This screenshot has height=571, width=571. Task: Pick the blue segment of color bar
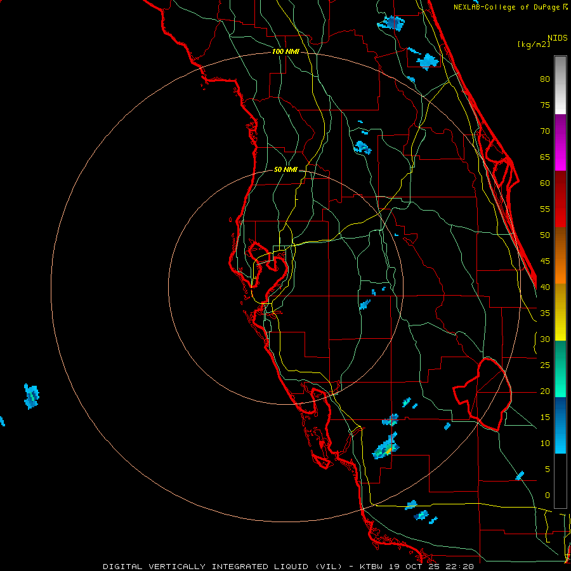point(560,425)
